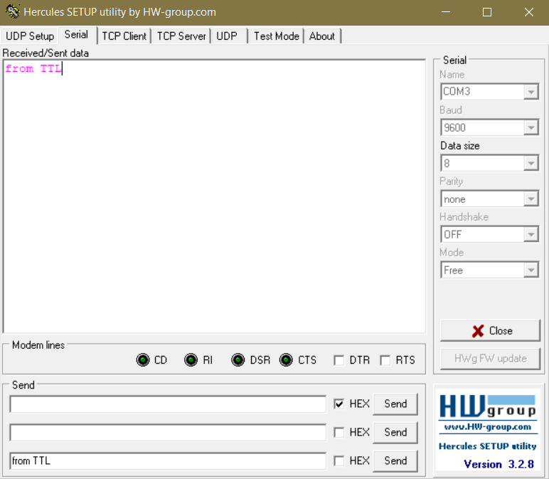Open the www.HW-group.com link
This screenshot has width=549, height=479.
488,427
